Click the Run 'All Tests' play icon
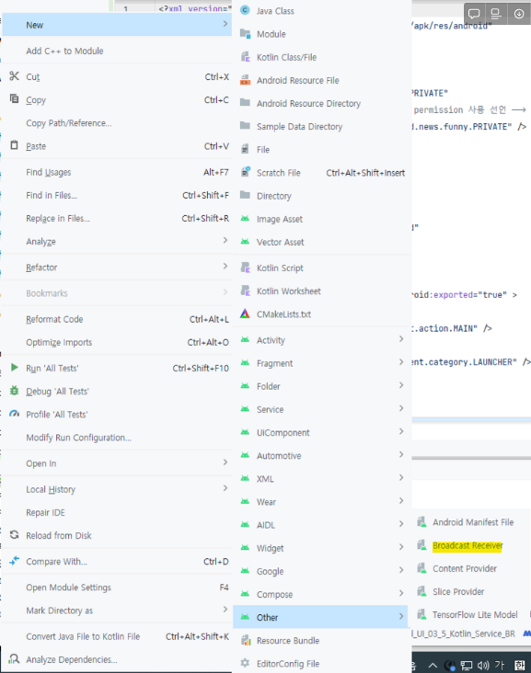 14,368
